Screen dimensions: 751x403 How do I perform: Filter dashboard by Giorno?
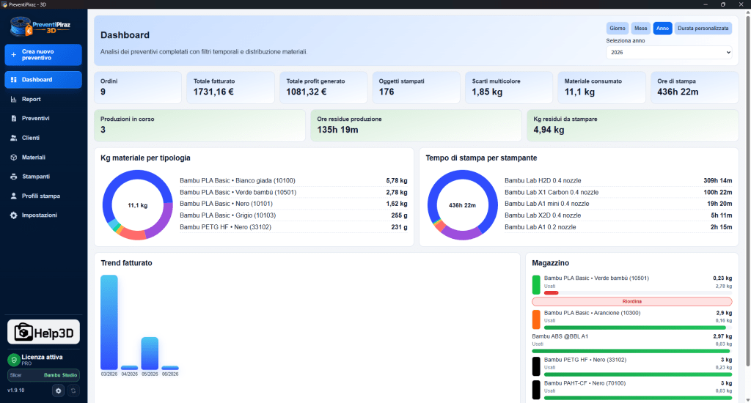[618, 29]
